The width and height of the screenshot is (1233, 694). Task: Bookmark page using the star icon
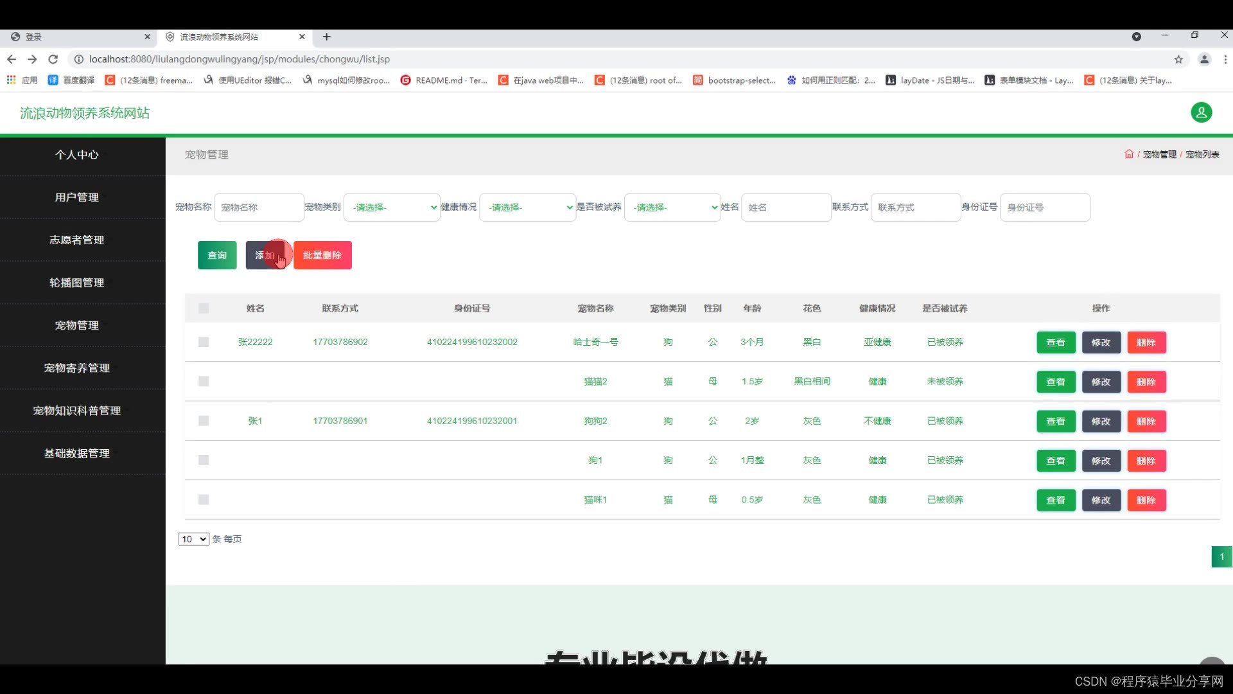pyautogui.click(x=1178, y=59)
